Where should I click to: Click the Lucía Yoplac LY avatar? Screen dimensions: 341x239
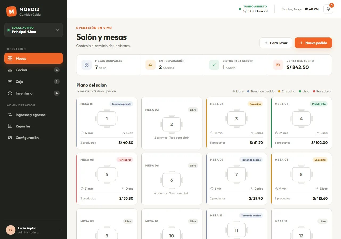[11, 230]
